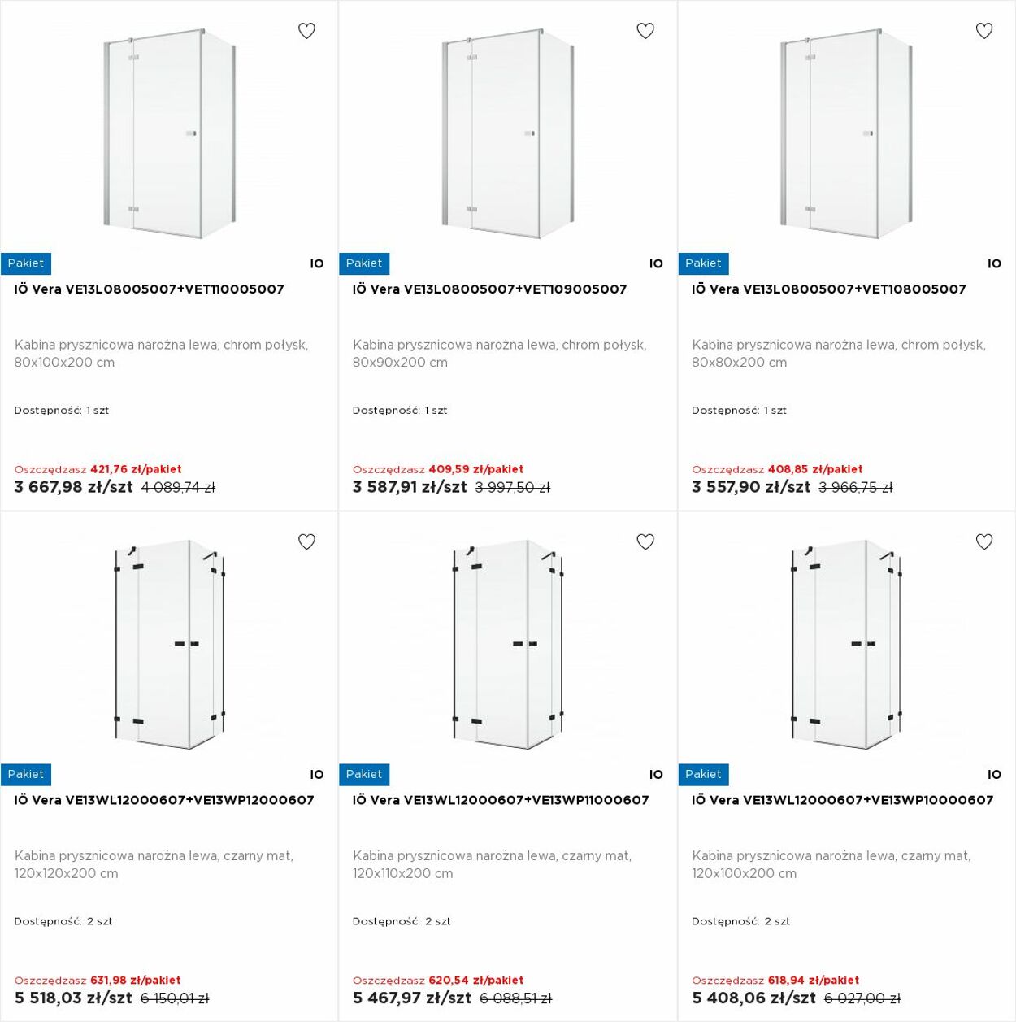Favorite the VET110005007 shower cabin with heart
1016x1022 pixels.
[x=306, y=31]
